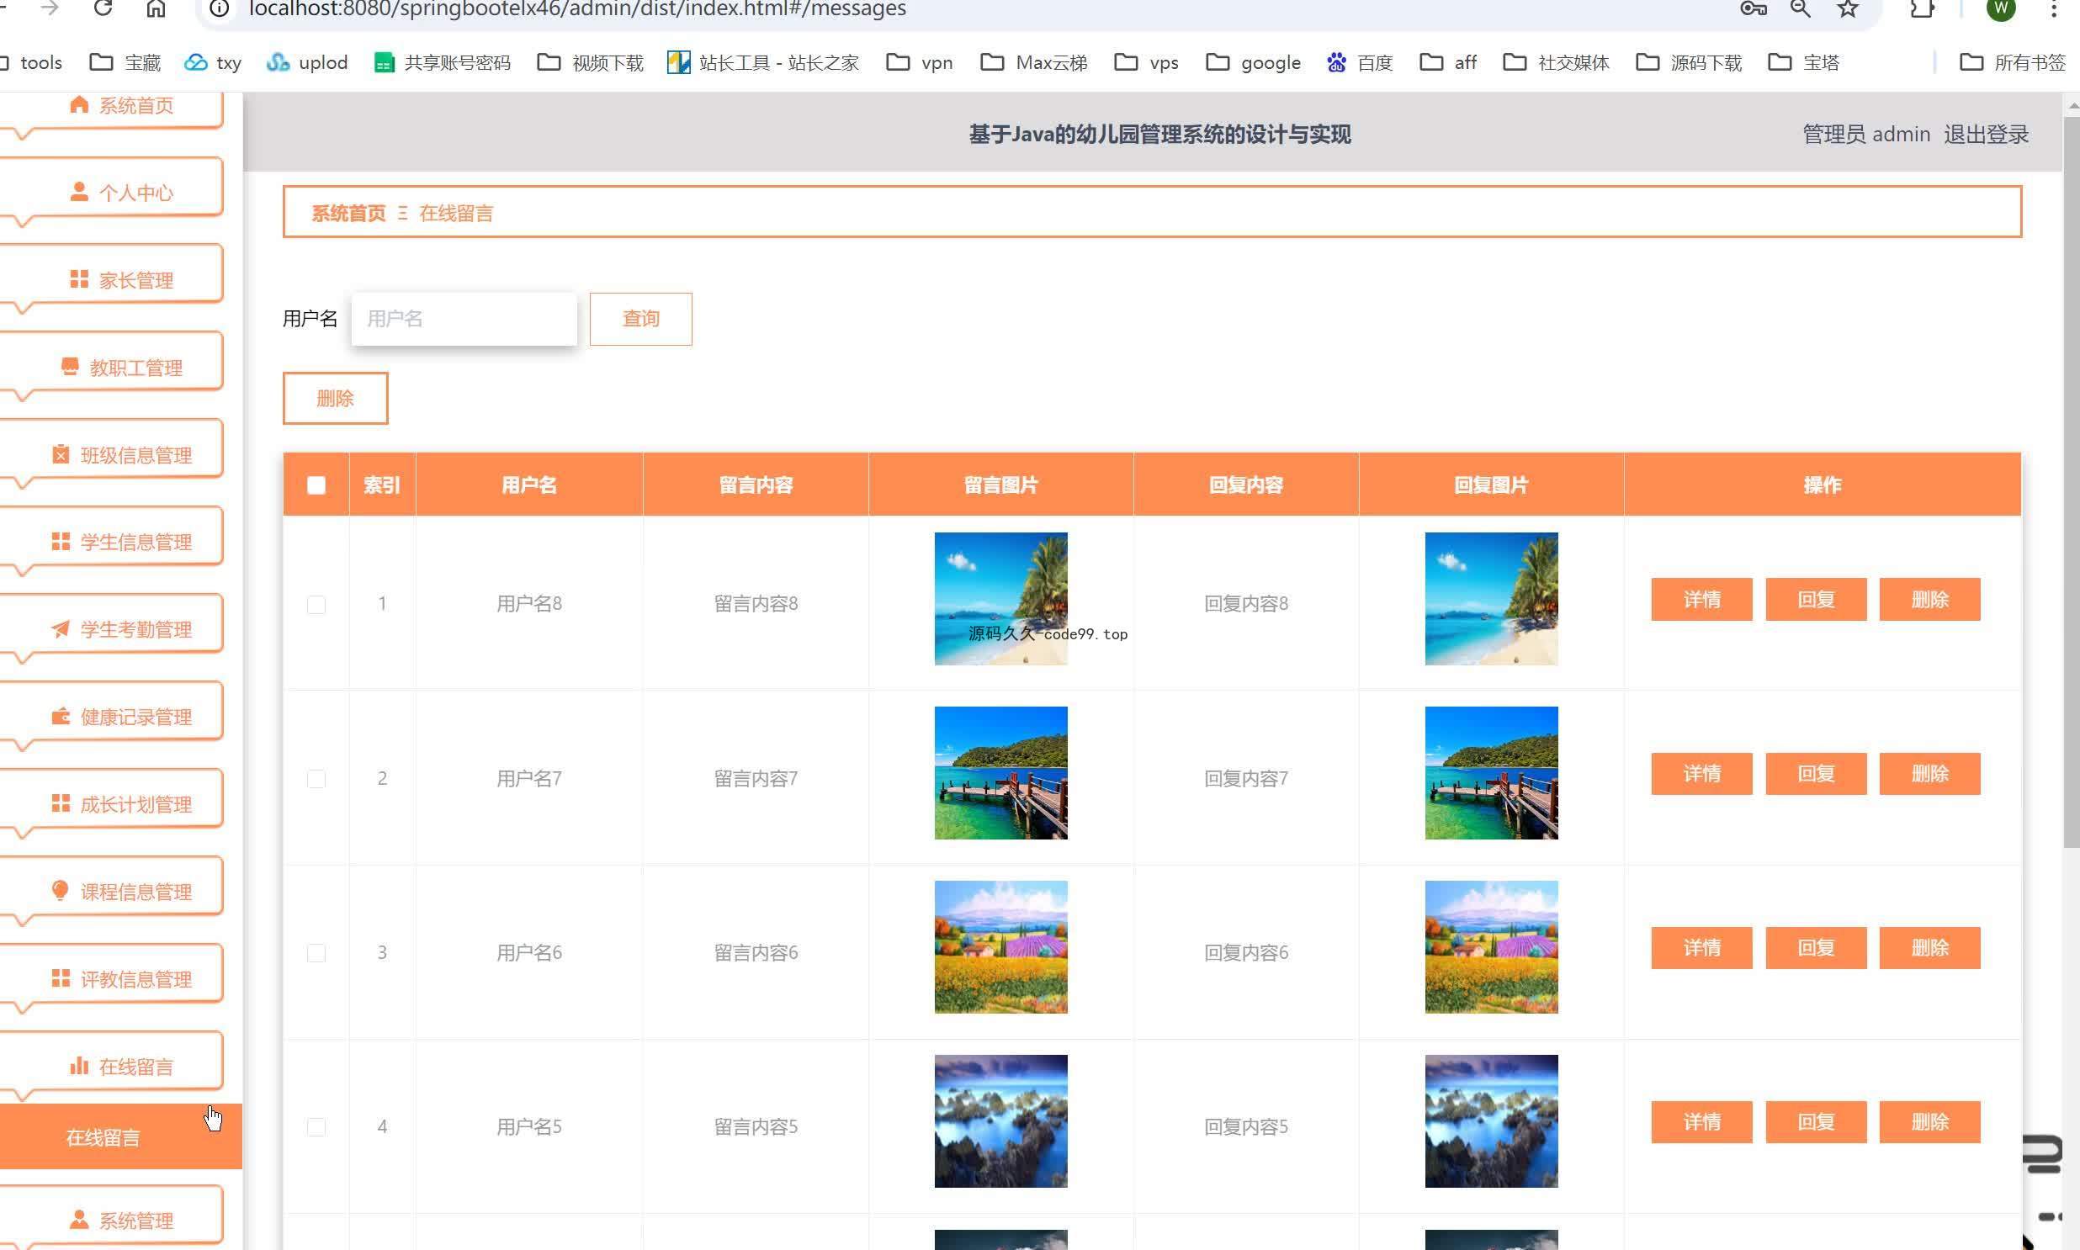Bookmark this page with star icon
Viewport: 2080px width, 1250px height.
tap(1848, 8)
